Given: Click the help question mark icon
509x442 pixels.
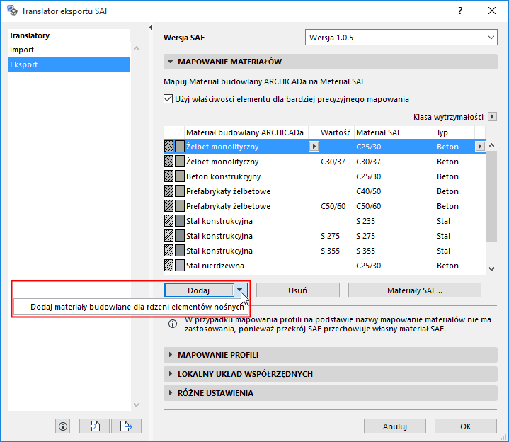Looking at the screenshot, I should pyautogui.click(x=460, y=11).
